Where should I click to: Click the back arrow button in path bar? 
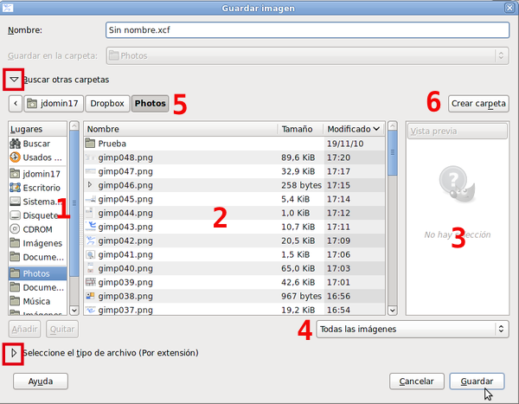pos(16,104)
